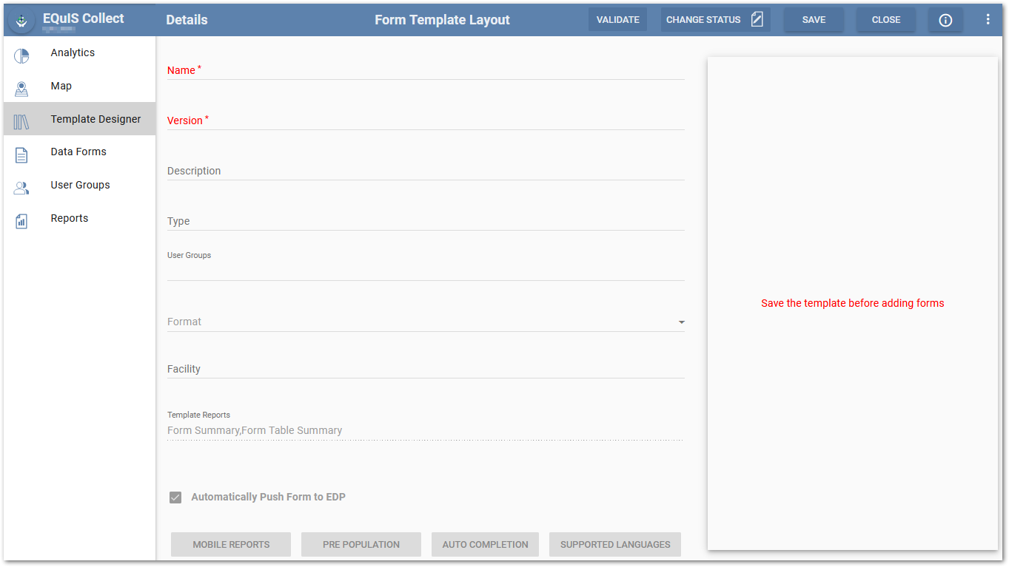Viewport: 1009px width, 567px height.
Task: Select the Data Forms document icon
Action: (21, 152)
